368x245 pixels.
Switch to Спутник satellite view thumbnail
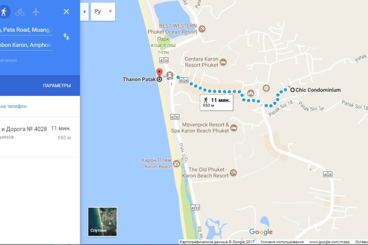point(102,222)
